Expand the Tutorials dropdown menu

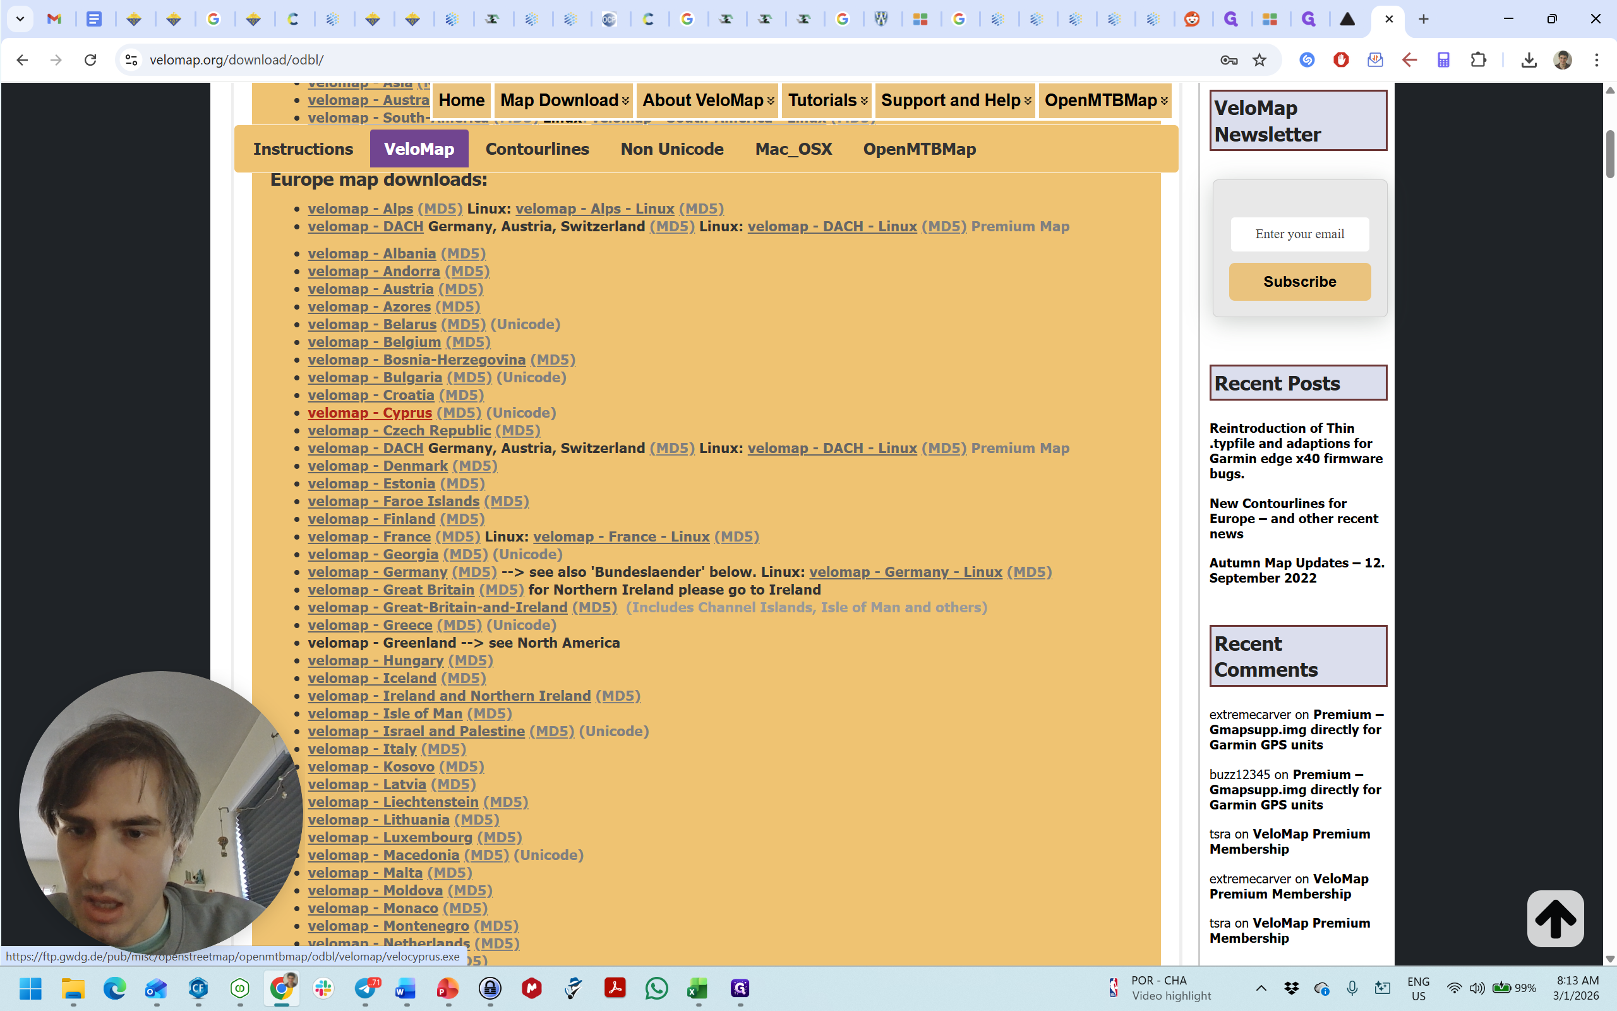click(x=827, y=100)
